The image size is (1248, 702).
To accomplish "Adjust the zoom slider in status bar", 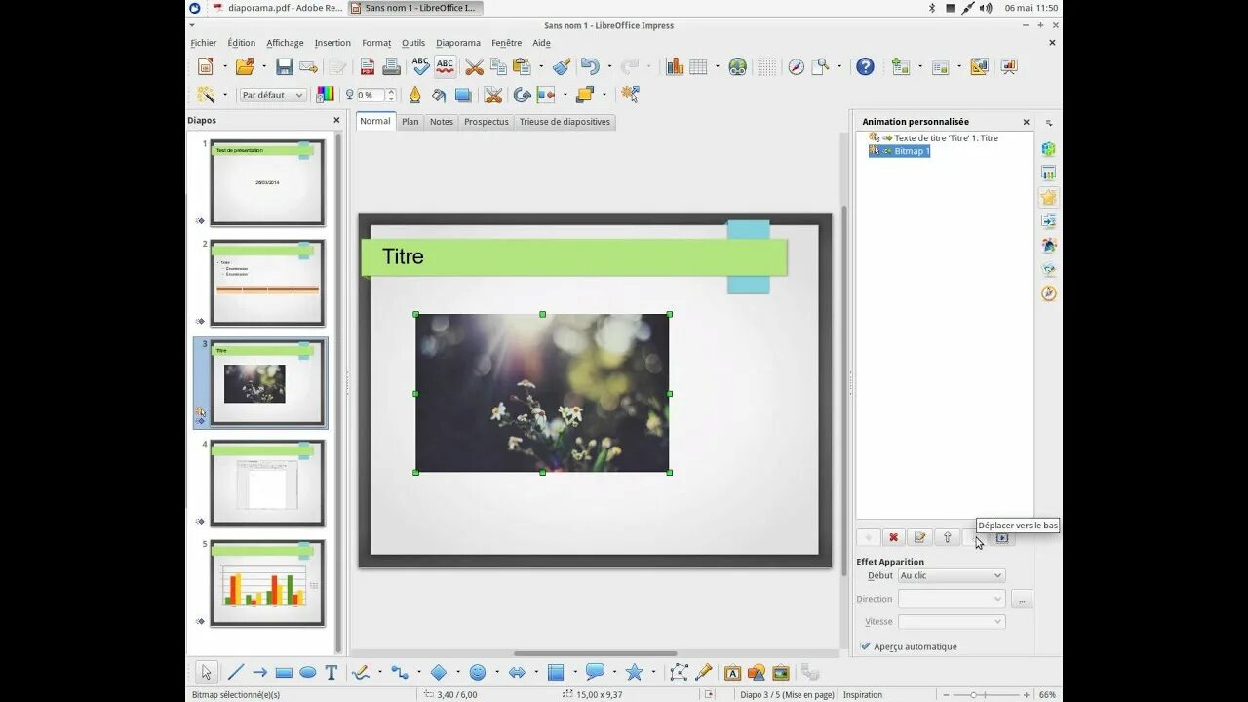I will pyautogui.click(x=984, y=695).
